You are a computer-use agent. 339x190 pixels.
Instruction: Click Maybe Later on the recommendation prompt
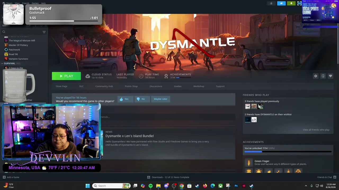(x=160, y=99)
